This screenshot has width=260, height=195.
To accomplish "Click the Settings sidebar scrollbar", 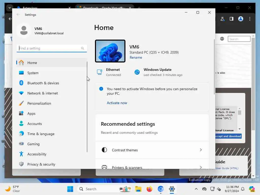I will [87, 107].
